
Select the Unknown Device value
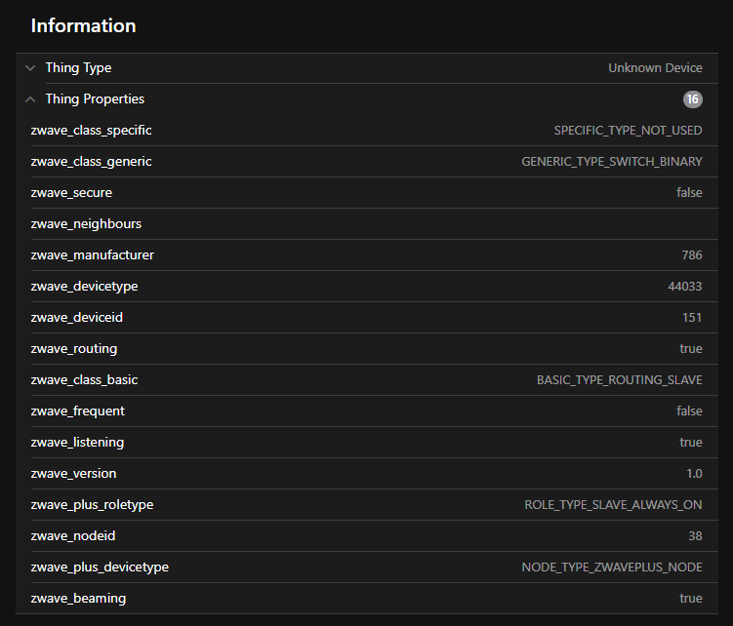point(655,68)
